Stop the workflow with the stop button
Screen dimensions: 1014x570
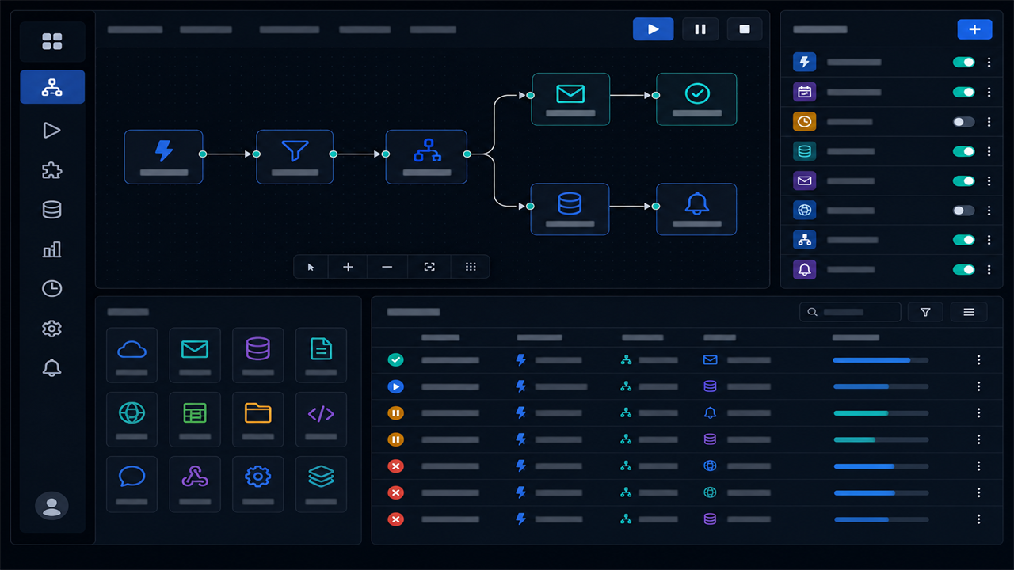pos(745,29)
